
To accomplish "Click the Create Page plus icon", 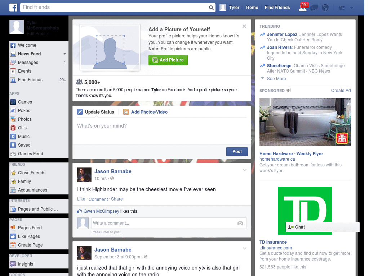I will (13, 245).
